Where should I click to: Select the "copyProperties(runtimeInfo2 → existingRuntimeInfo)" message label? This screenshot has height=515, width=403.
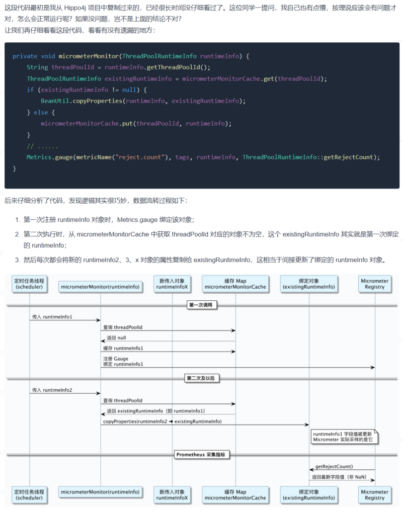coord(162,421)
